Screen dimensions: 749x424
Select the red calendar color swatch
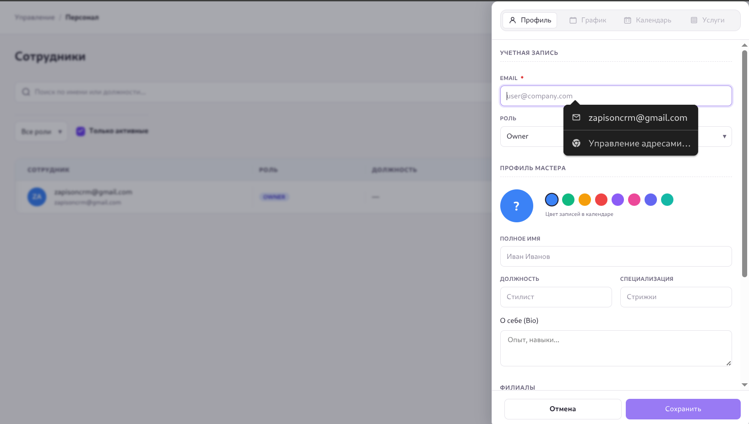click(601, 199)
